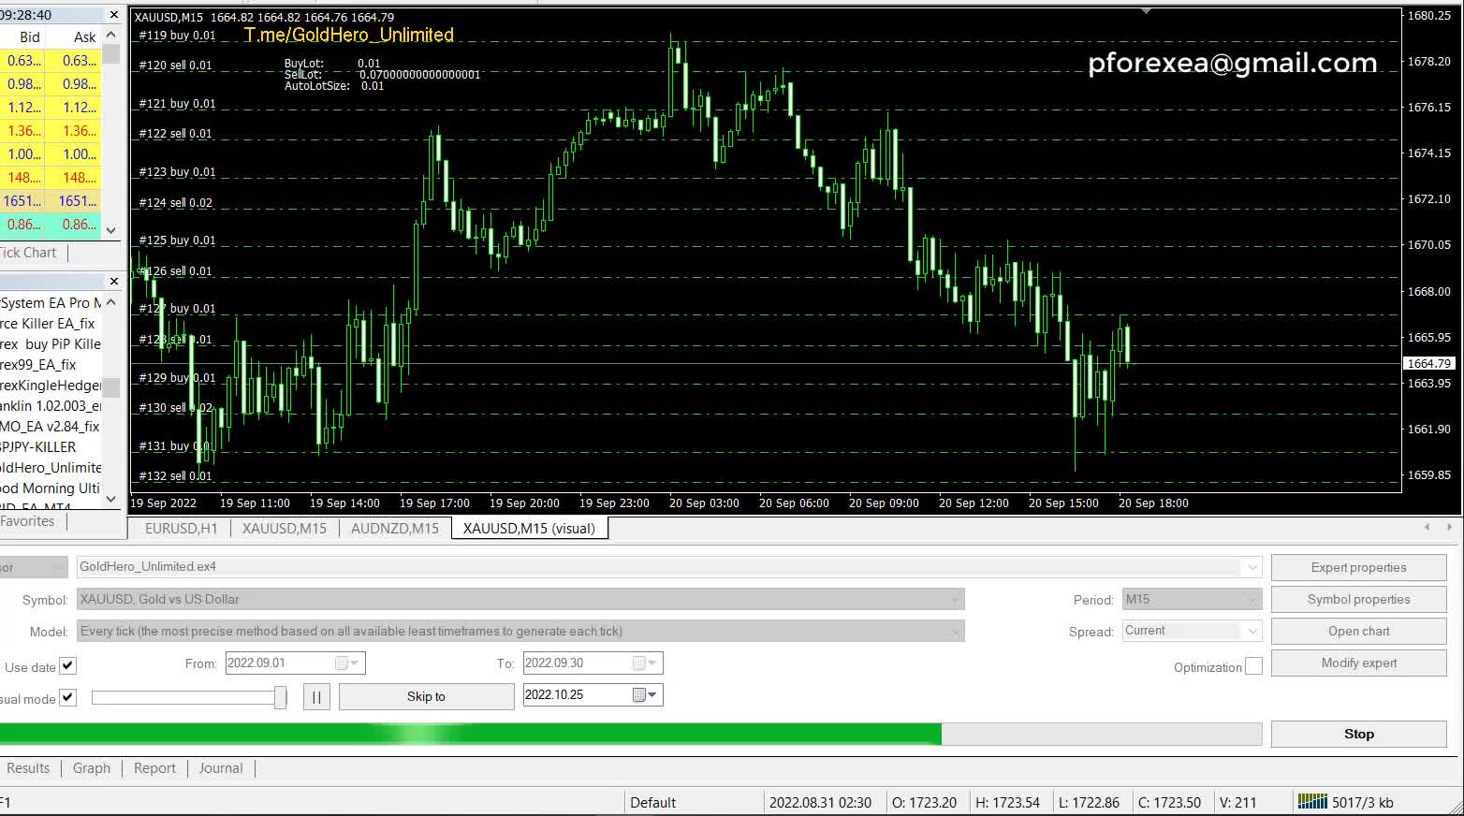Open the Report tab in tester
Screen dimensions: 1464x816
154,767
